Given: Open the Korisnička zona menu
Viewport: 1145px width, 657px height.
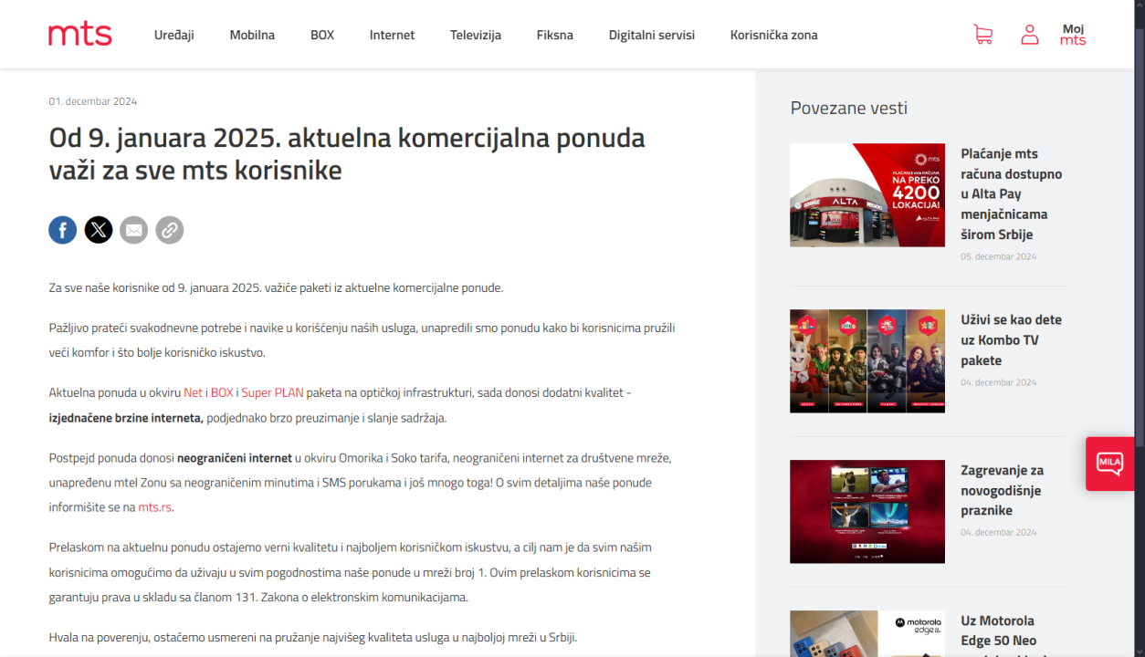Looking at the screenshot, I should coord(774,35).
